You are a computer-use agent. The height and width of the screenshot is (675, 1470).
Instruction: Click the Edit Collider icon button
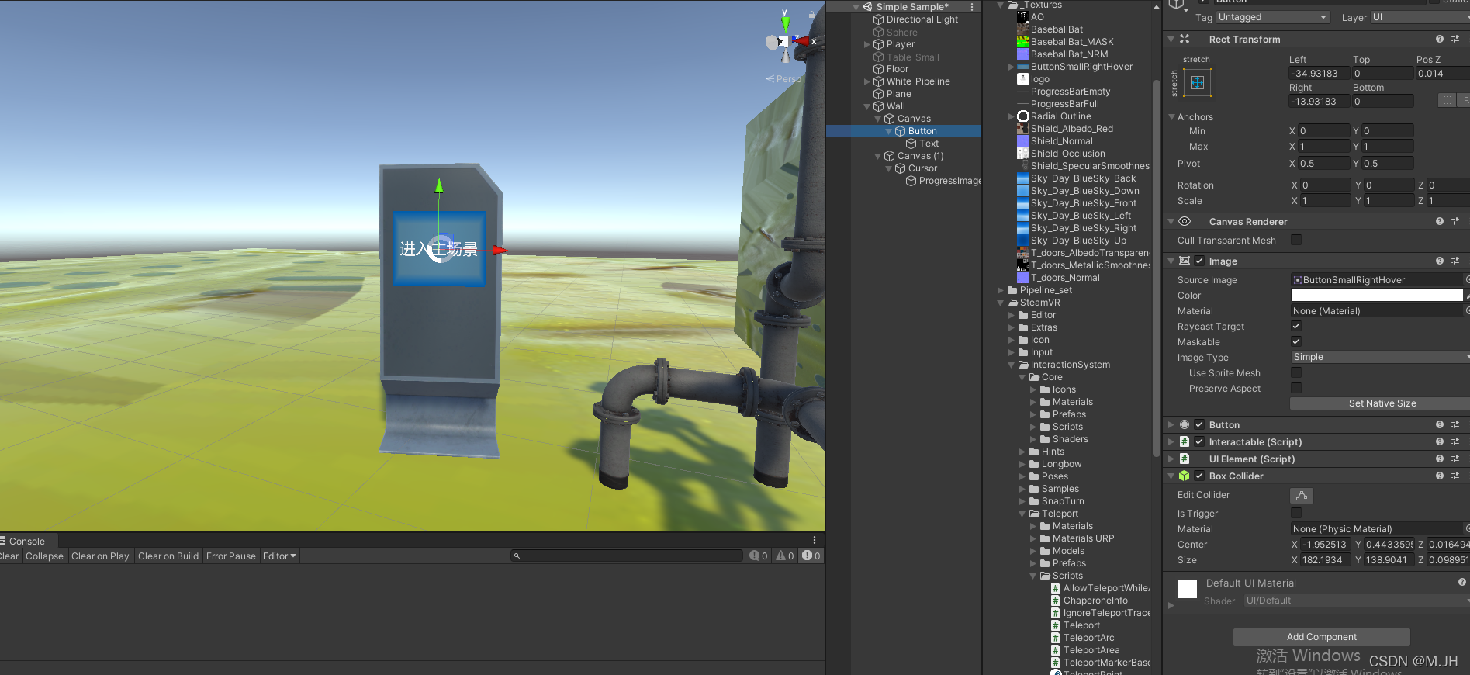[x=1302, y=495]
